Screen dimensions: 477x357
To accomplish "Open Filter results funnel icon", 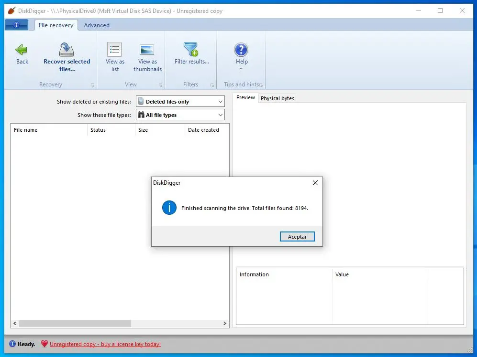I will [191, 49].
